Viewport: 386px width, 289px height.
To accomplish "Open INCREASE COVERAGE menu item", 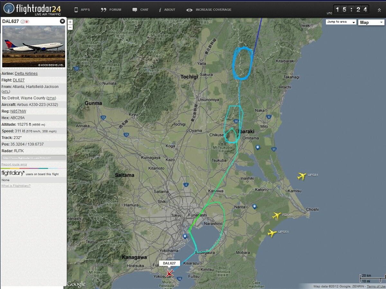I will [209, 10].
